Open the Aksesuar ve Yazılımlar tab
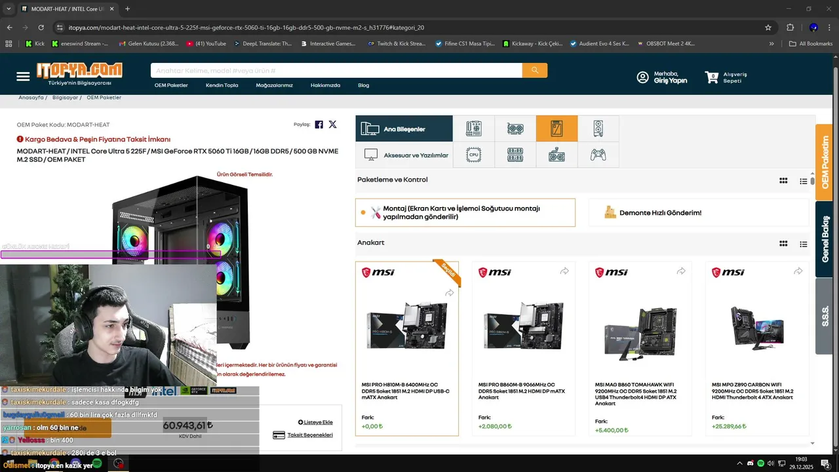This screenshot has width=839, height=472. tap(404, 155)
